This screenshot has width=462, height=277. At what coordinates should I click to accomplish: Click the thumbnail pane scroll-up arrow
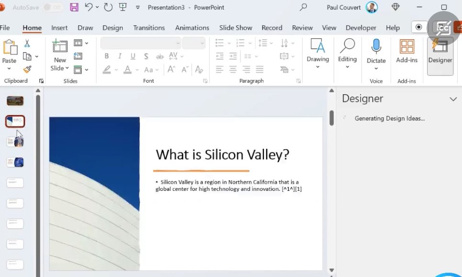tap(38, 91)
